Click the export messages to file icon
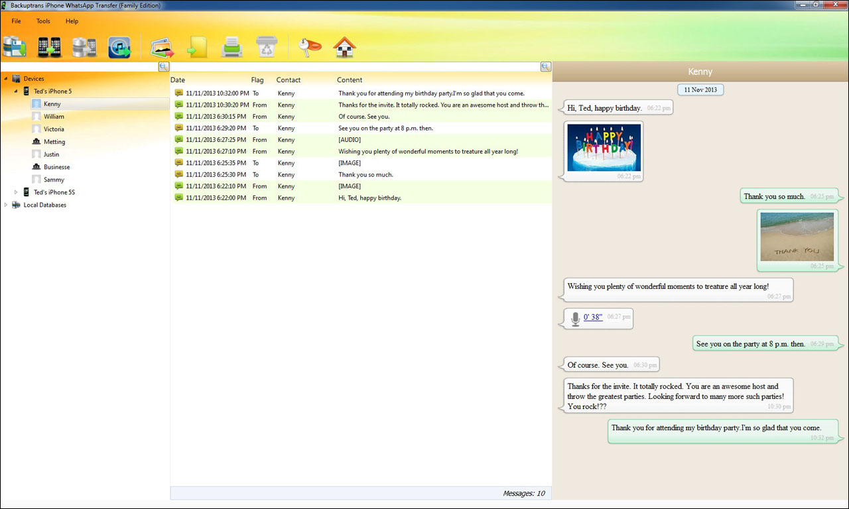Image resolution: width=849 pixels, height=509 pixels. coord(196,46)
